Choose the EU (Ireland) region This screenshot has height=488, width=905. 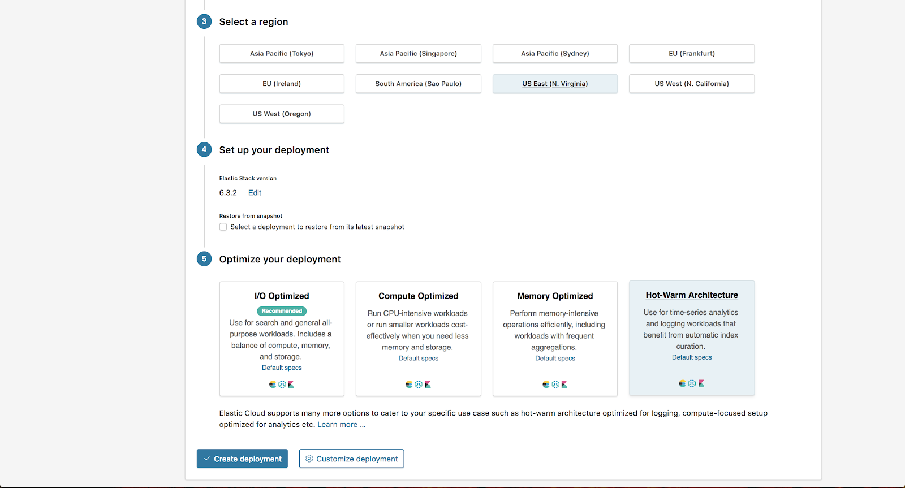(282, 84)
